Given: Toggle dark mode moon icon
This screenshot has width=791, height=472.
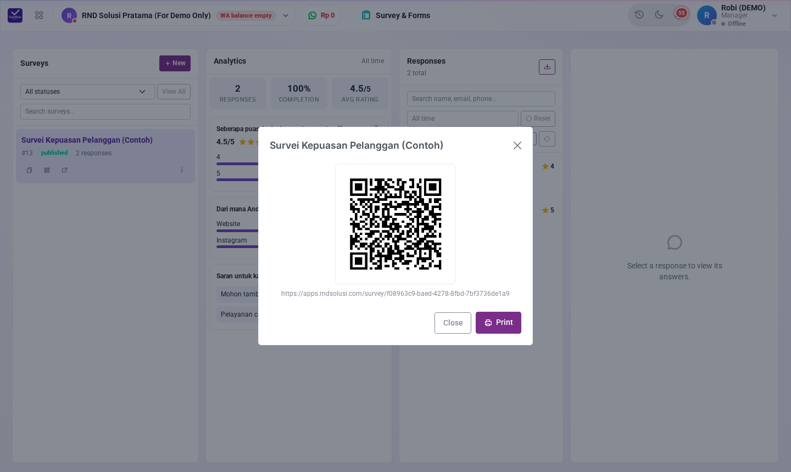Looking at the screenshot, I should point(659,15).
